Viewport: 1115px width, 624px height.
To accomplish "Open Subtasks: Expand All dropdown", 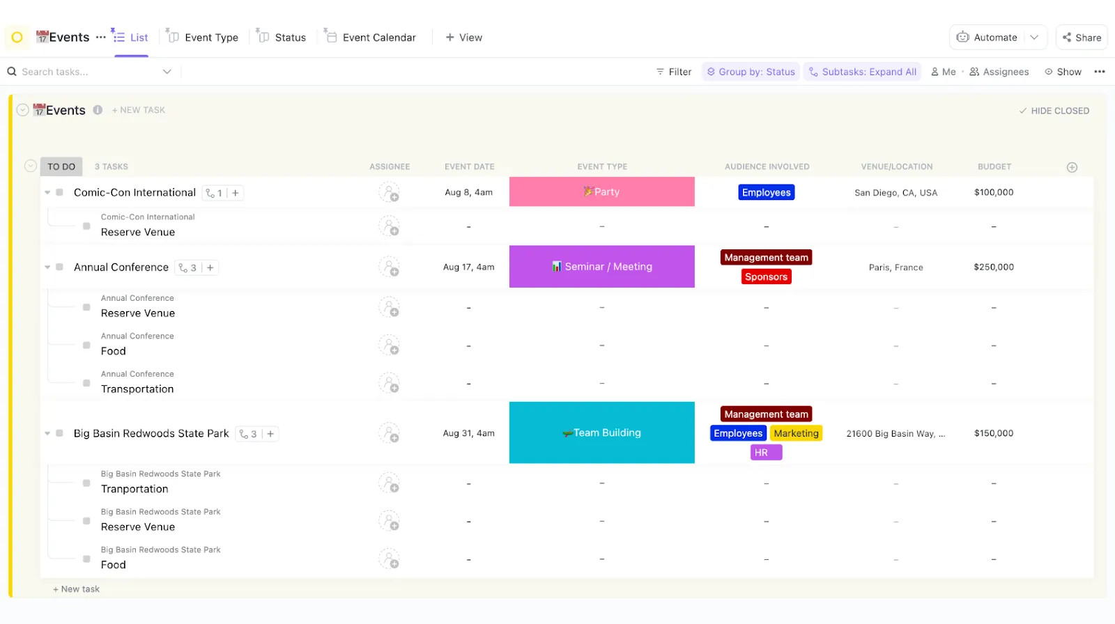I will click(863, 72).
